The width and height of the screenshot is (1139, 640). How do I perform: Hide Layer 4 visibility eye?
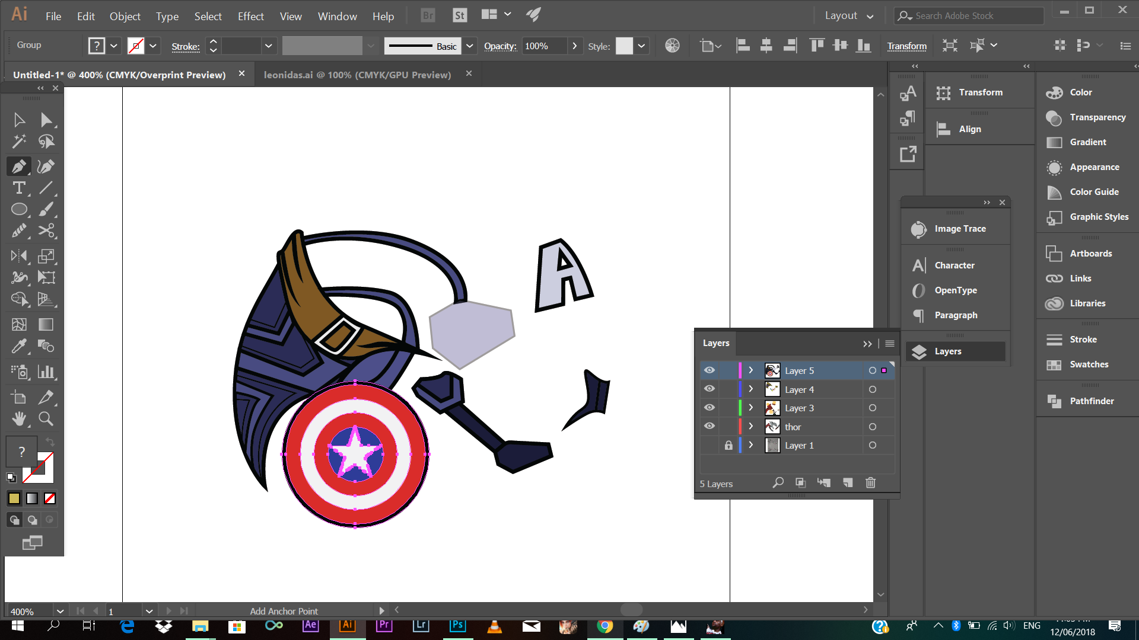coord(710,389)
